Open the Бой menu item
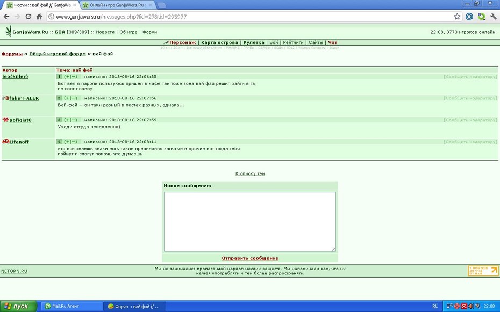The image size is (500, 312). click(274, 42)
